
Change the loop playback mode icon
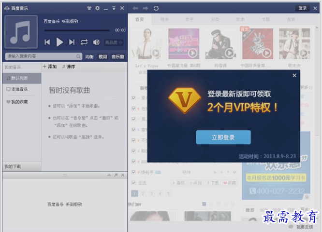[x=84, y=42]
